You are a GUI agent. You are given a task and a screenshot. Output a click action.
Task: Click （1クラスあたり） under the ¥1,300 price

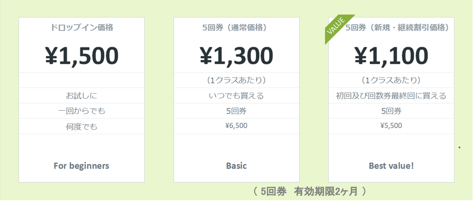236,80
